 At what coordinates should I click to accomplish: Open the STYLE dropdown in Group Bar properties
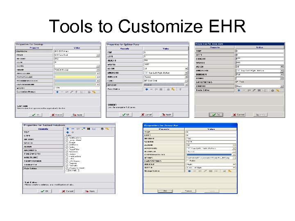click(x=234, y=168)
